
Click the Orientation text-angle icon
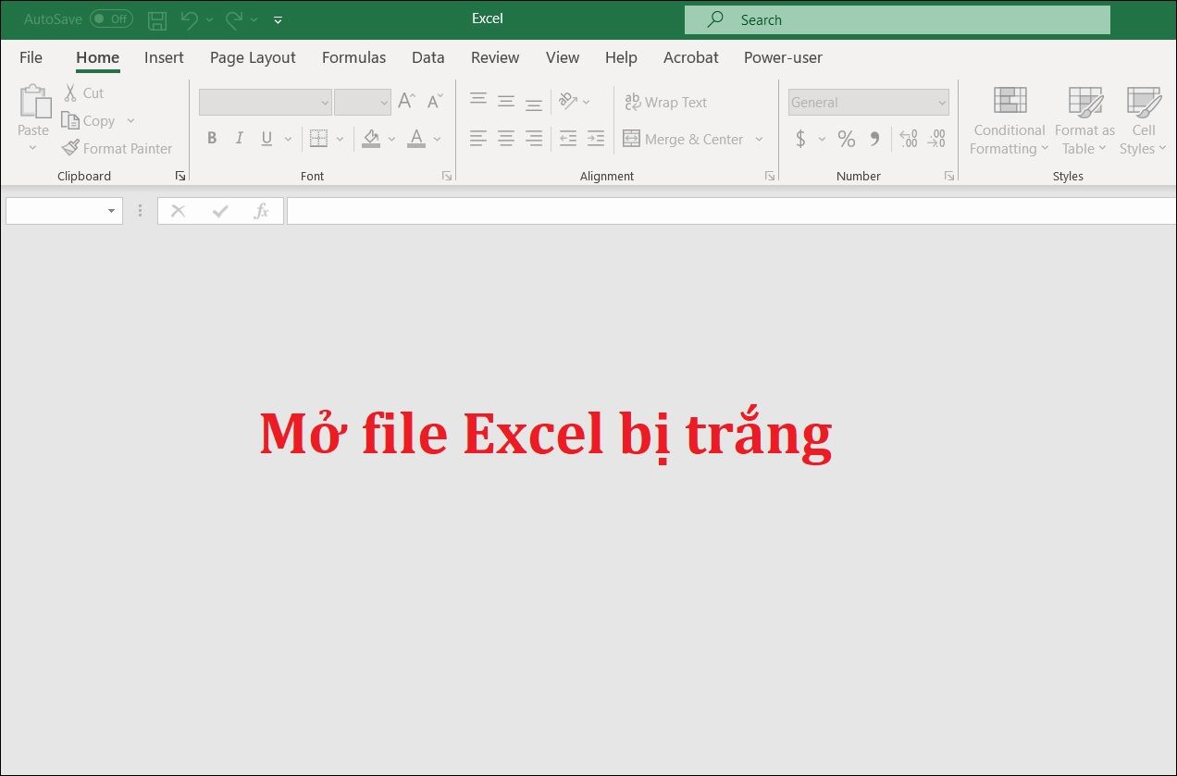(x=568, y=101)
